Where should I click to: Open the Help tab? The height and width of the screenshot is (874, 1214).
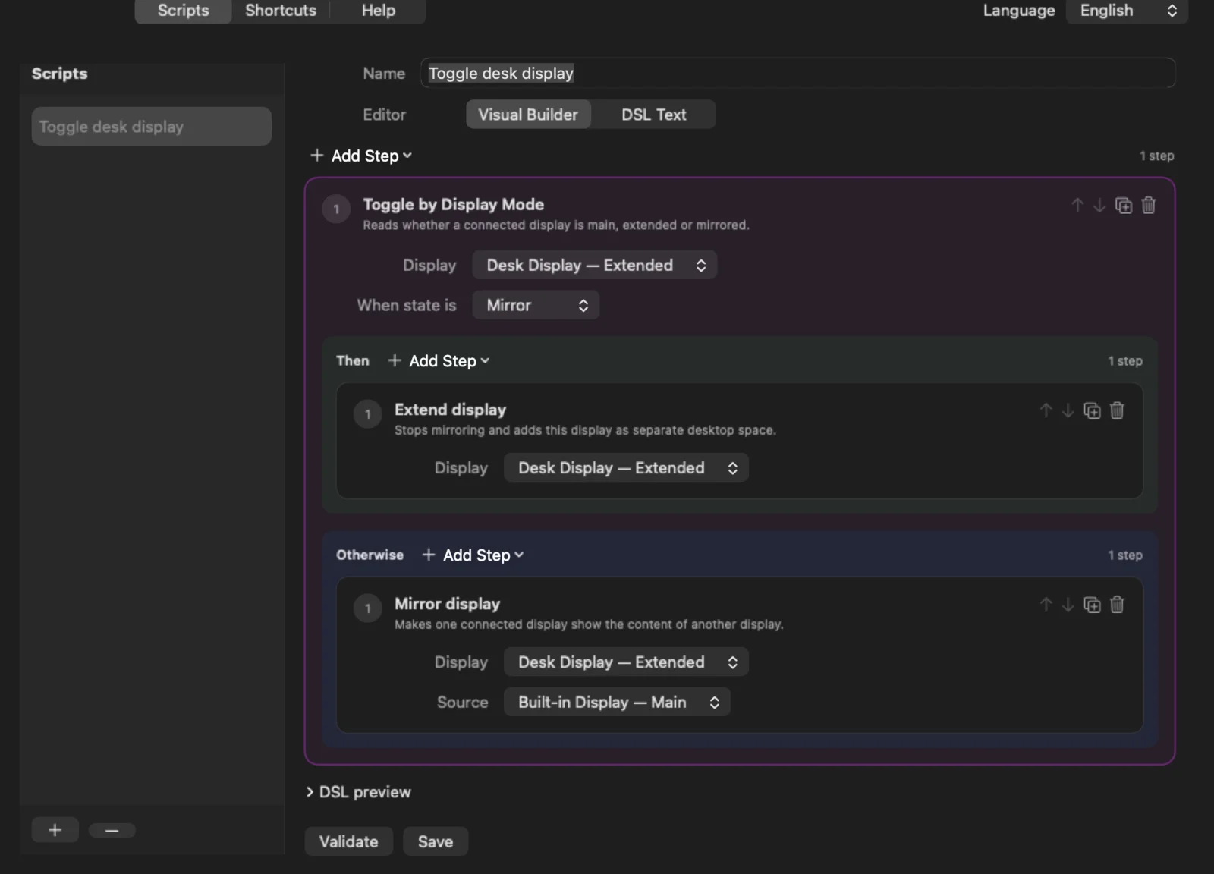(x=378, y=11)
